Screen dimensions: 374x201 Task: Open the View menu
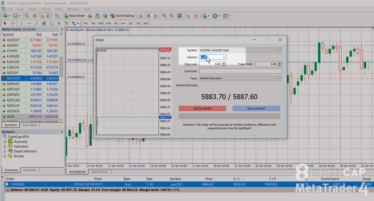[x=20, y=9]
